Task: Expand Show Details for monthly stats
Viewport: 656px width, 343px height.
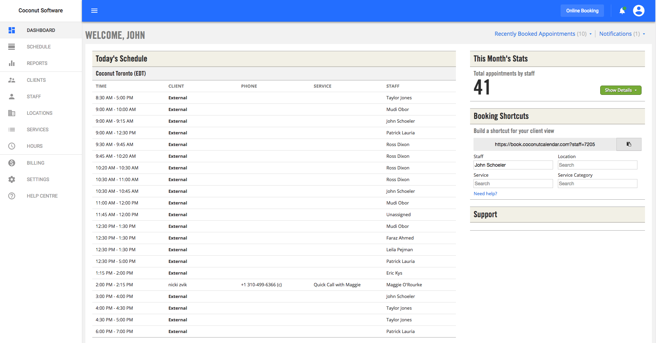Action: click(x=621, y=90)
